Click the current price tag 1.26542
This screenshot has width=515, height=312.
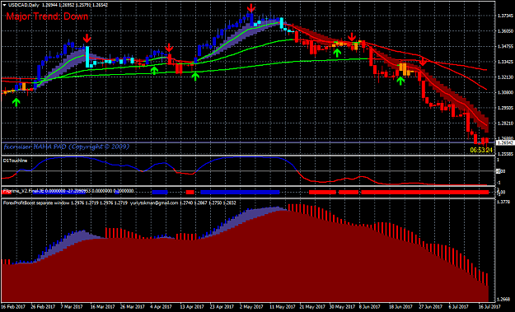coord(505,142)
